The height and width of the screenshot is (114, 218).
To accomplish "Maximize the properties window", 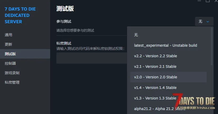I will click(x=208, y=1).
